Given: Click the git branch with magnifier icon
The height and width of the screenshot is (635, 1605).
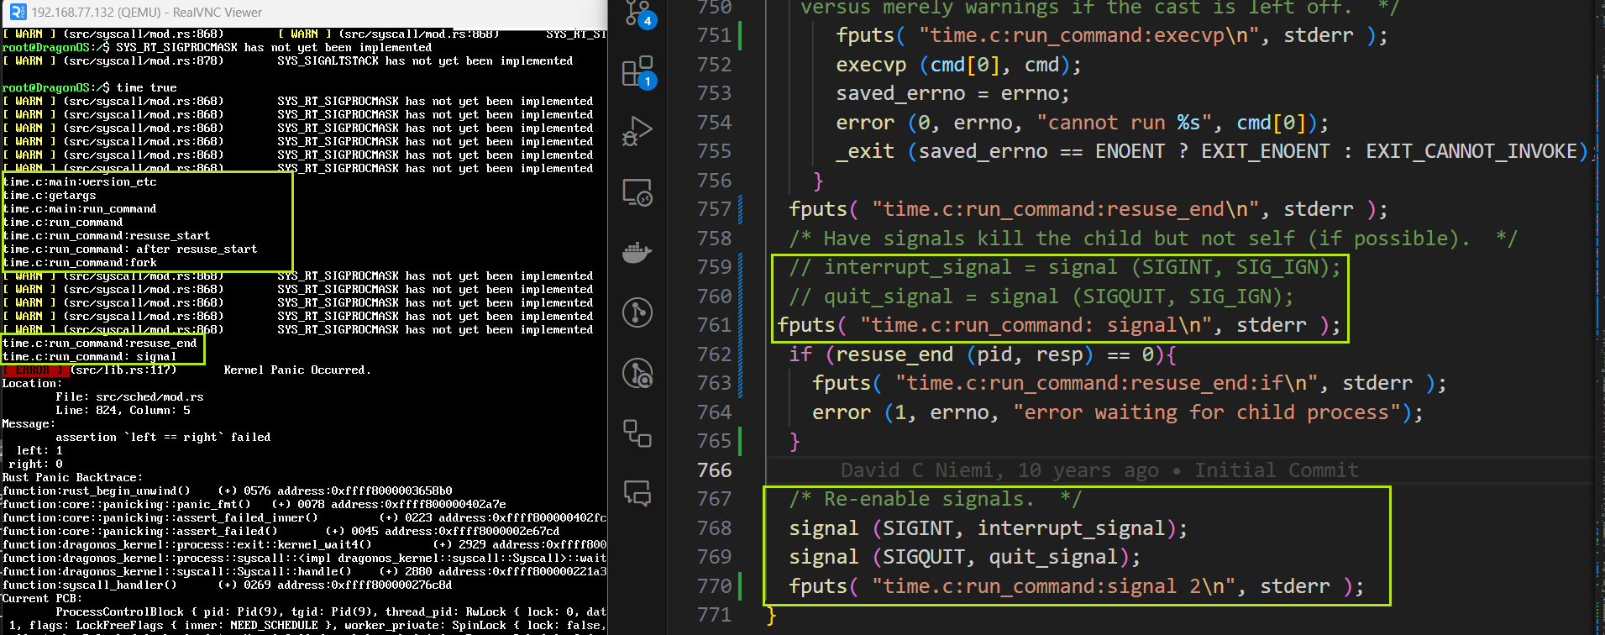Looking at the screenshot, I should pos(637,373).
